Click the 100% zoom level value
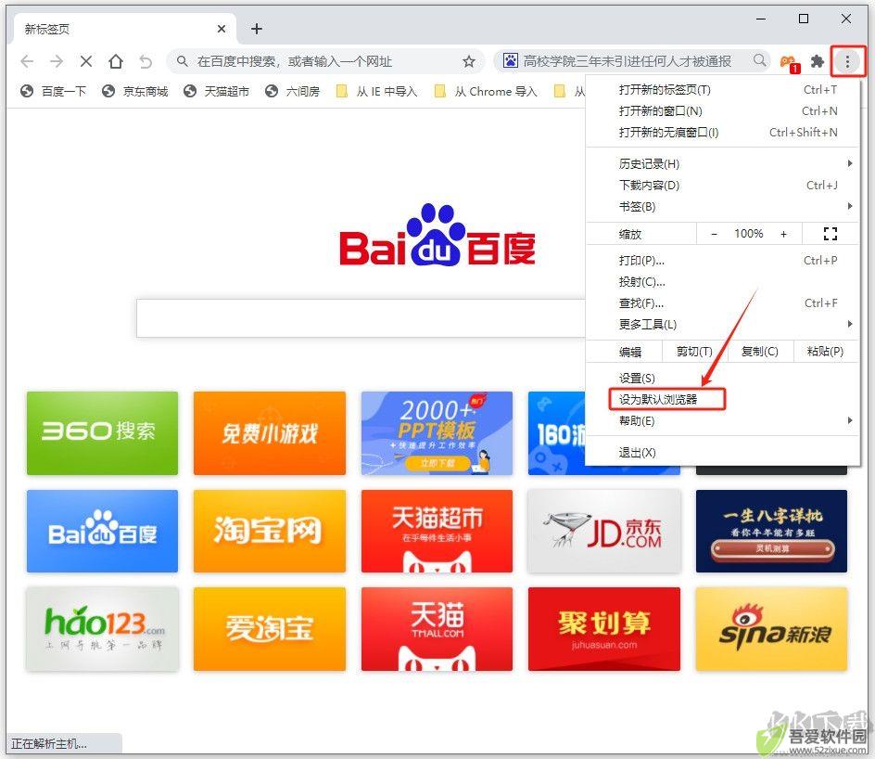Image resolution: width=875 pixels, height=759 pixels. [x=748, y=234]
